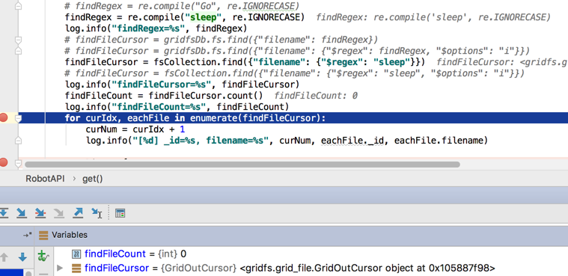Click the restore layout arrow beside Variables
This screenshot has width=568, height=276.
28,235
